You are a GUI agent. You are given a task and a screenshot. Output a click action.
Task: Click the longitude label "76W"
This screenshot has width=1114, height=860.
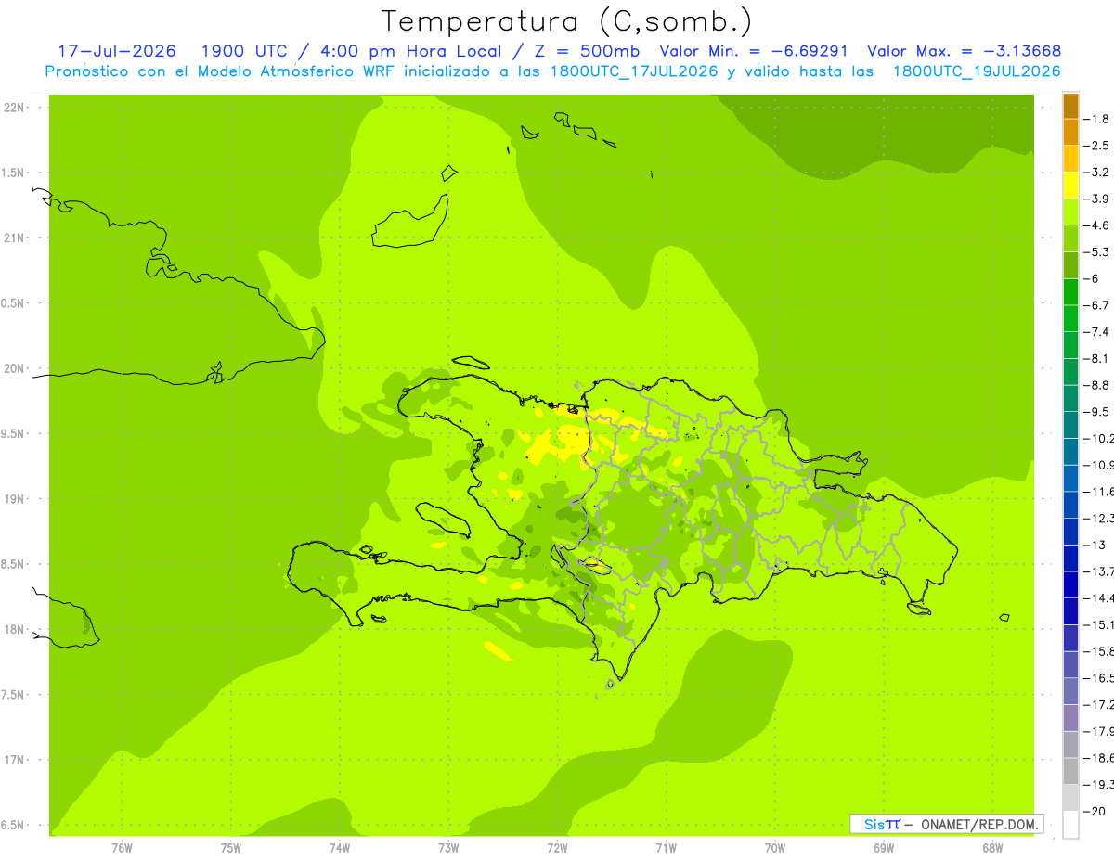(x=122, y=847)
